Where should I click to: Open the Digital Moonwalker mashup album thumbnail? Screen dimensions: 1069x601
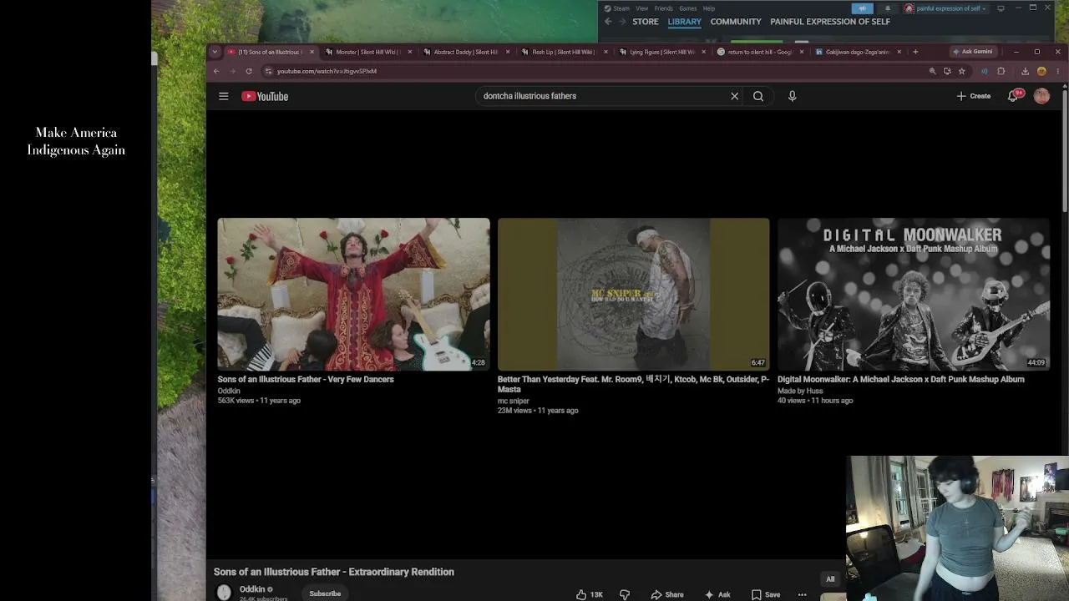coord(914,295)
